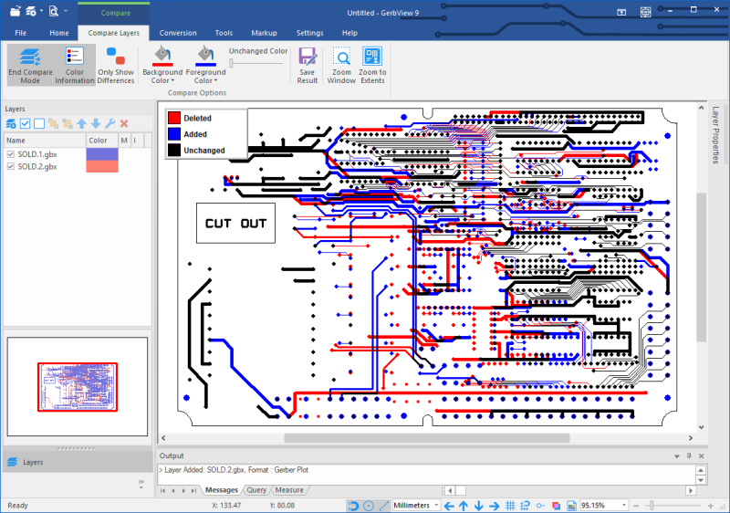Click uncheck all layers icon

[x=39, y=123]
